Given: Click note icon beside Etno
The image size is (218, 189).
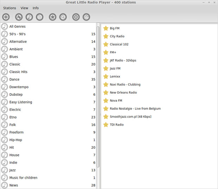Looking at the screenshot, I should (x=5, y=117).
